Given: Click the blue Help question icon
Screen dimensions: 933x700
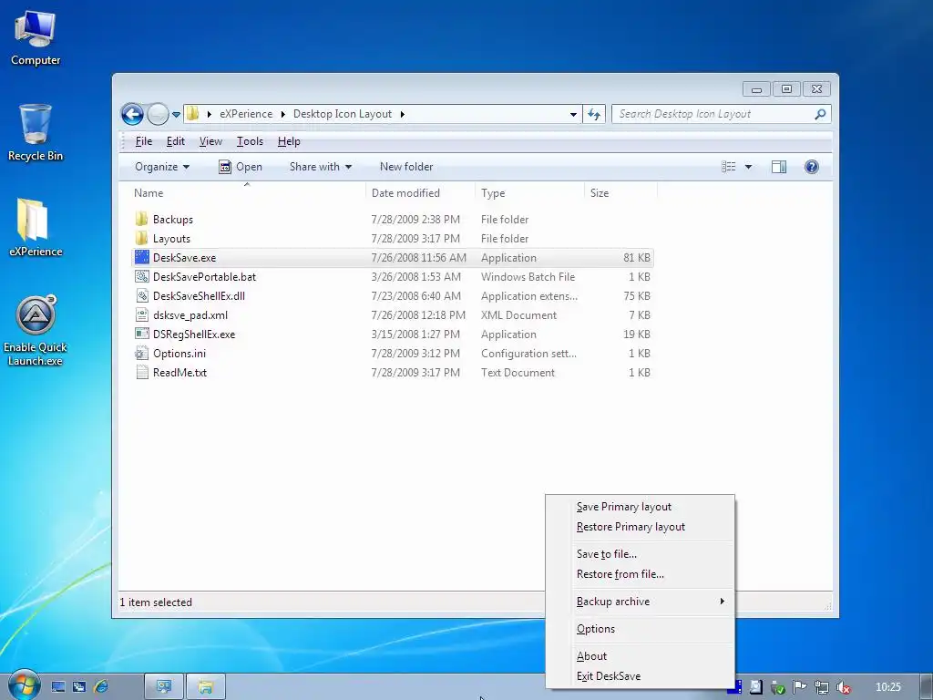Looking at the screenshot, I should coord(811,167).
